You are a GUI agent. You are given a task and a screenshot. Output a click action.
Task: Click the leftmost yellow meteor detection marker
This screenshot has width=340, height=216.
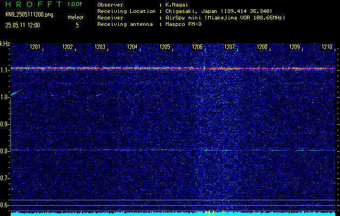click(x=206, y=213)
